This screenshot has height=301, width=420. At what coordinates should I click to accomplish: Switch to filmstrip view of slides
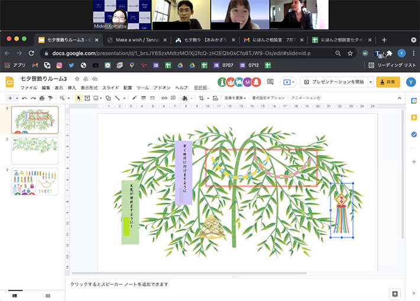tap(15, 295)
